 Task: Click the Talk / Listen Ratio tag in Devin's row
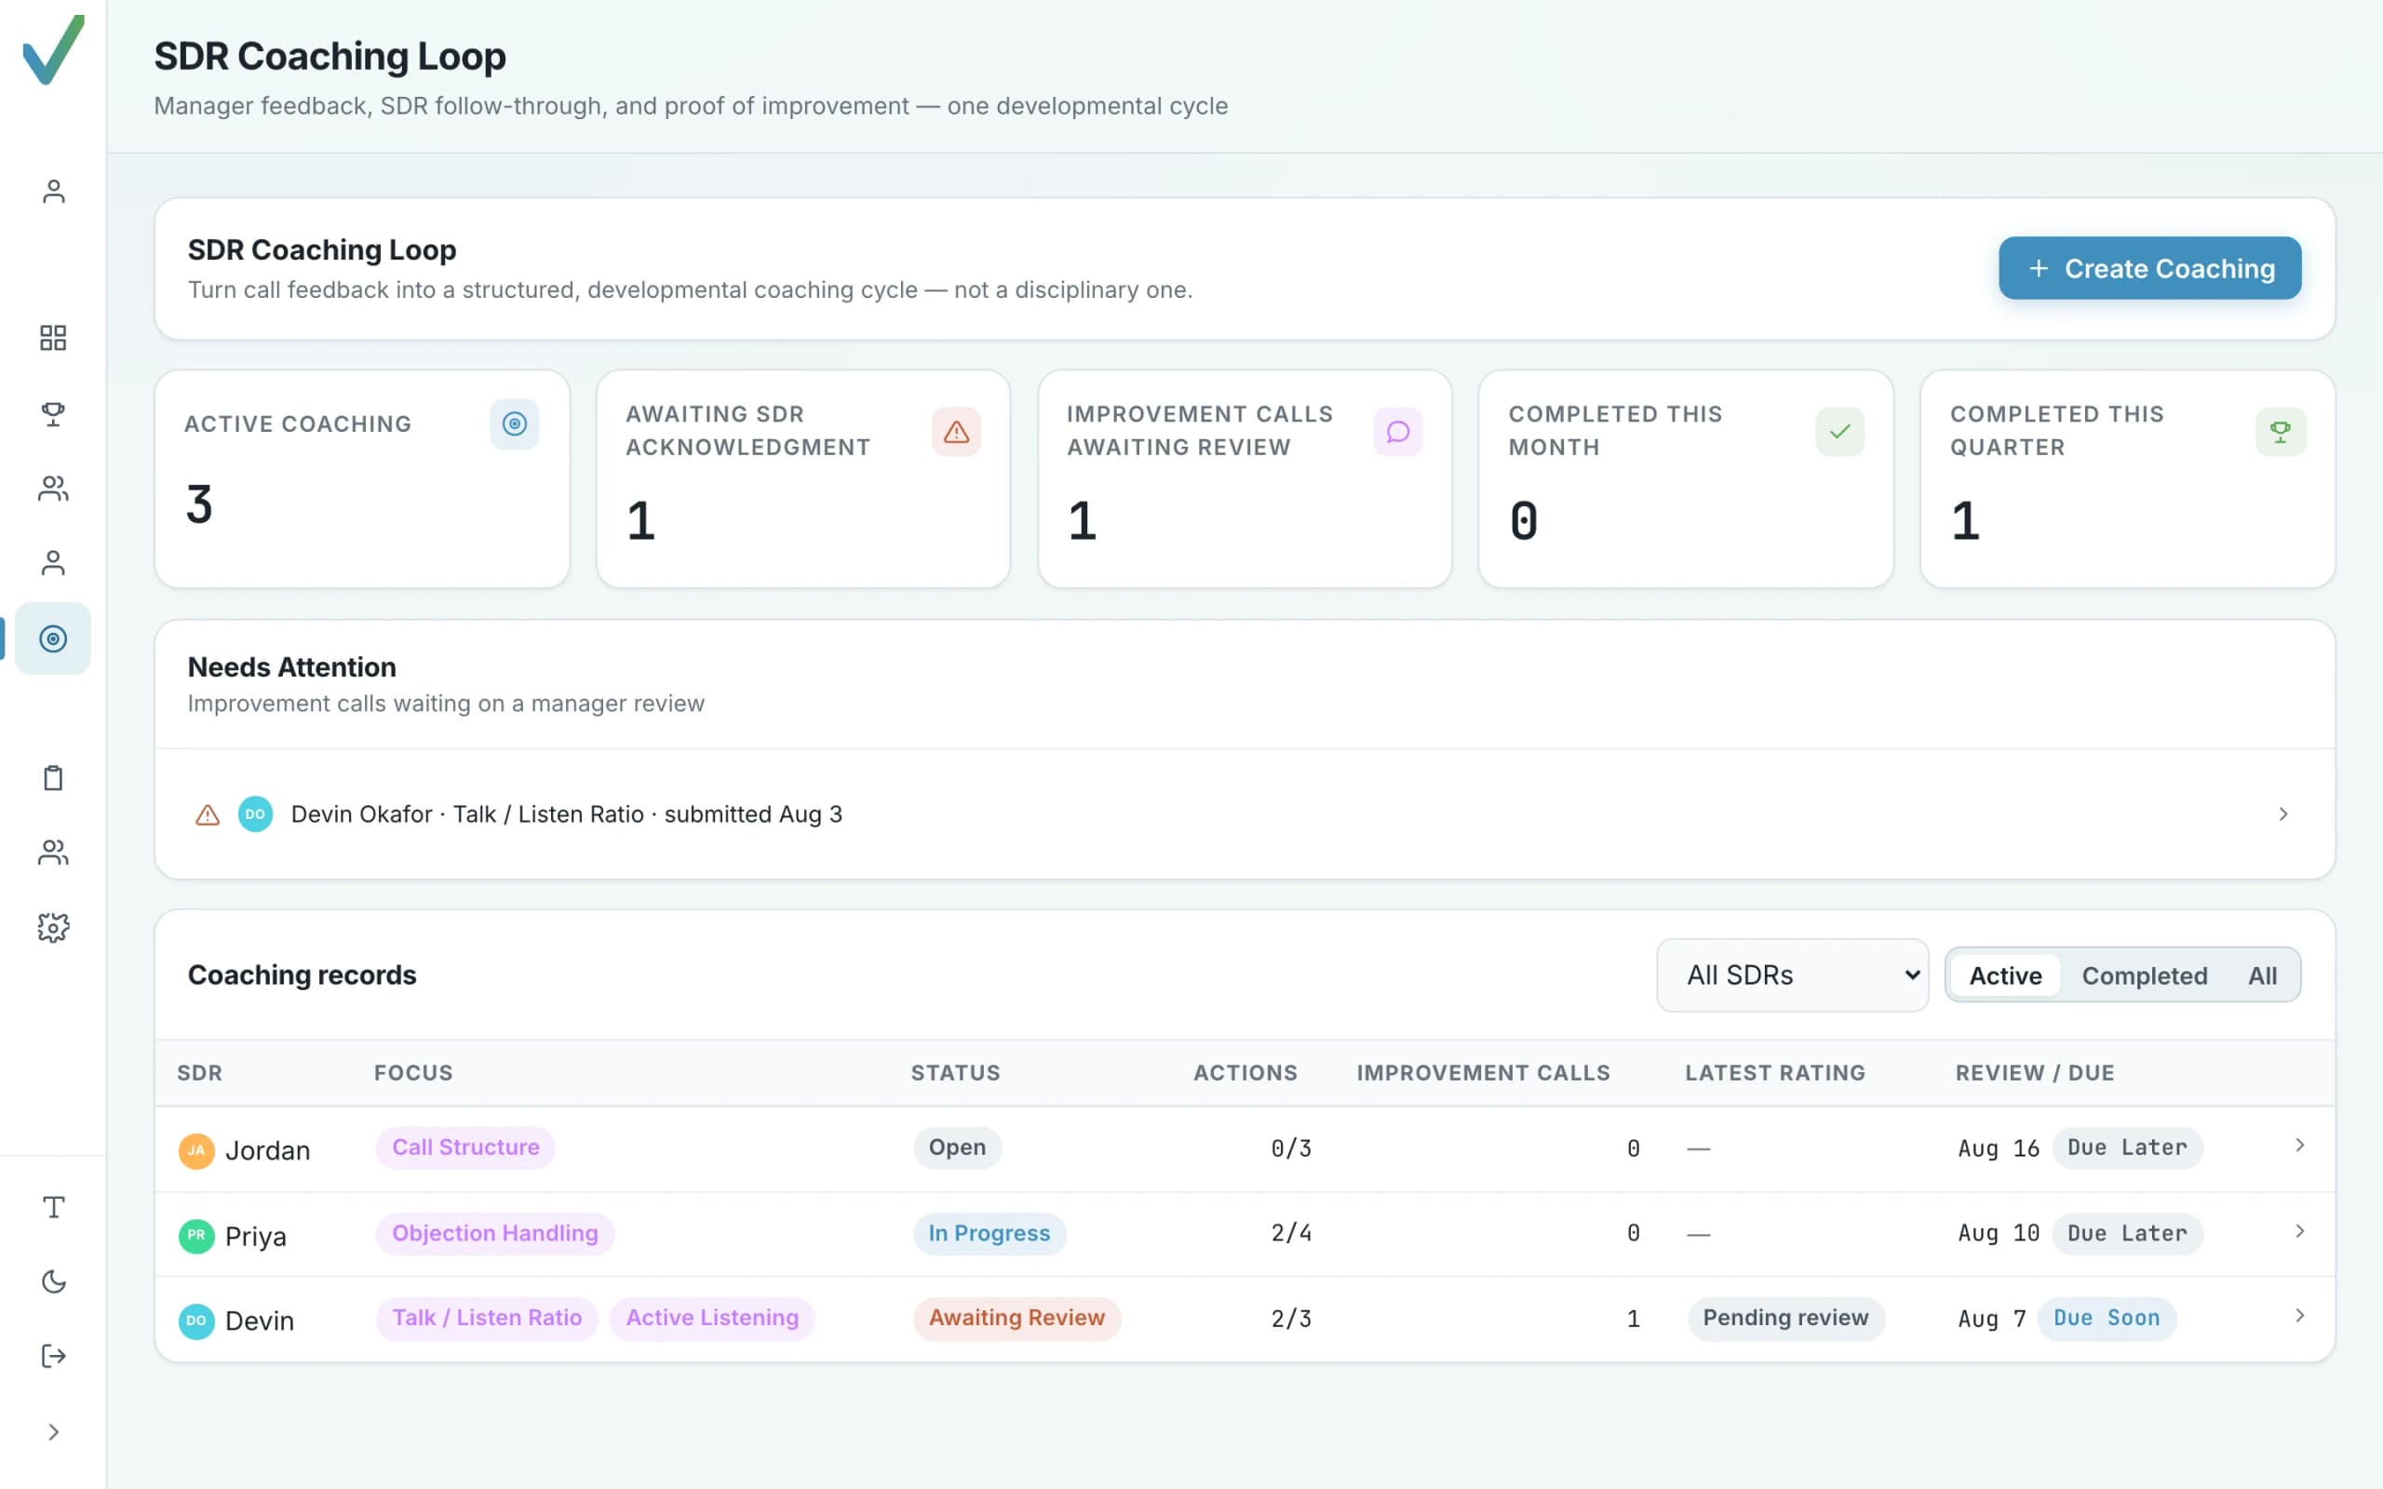coord(488,1318)
